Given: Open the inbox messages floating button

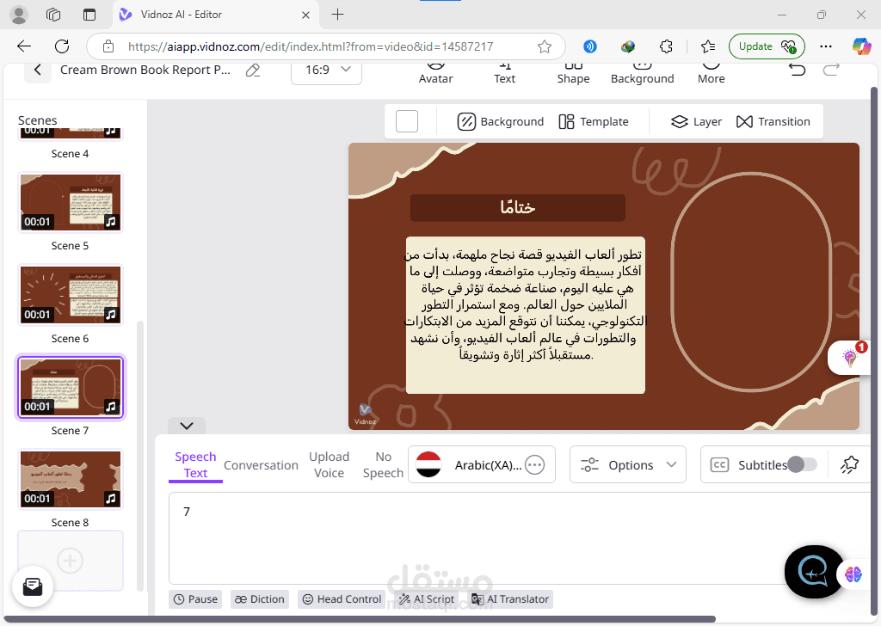Looking at the screenshot, I should coord(33,586).
